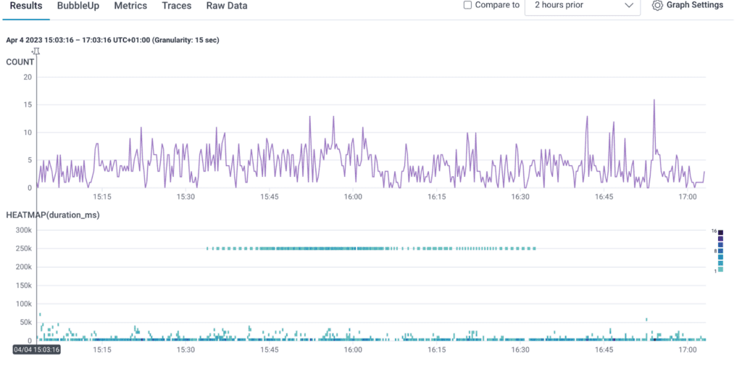Enable the Compare to checkbox
This screenshot has height=369, width=742.
(x=468, y=5)
